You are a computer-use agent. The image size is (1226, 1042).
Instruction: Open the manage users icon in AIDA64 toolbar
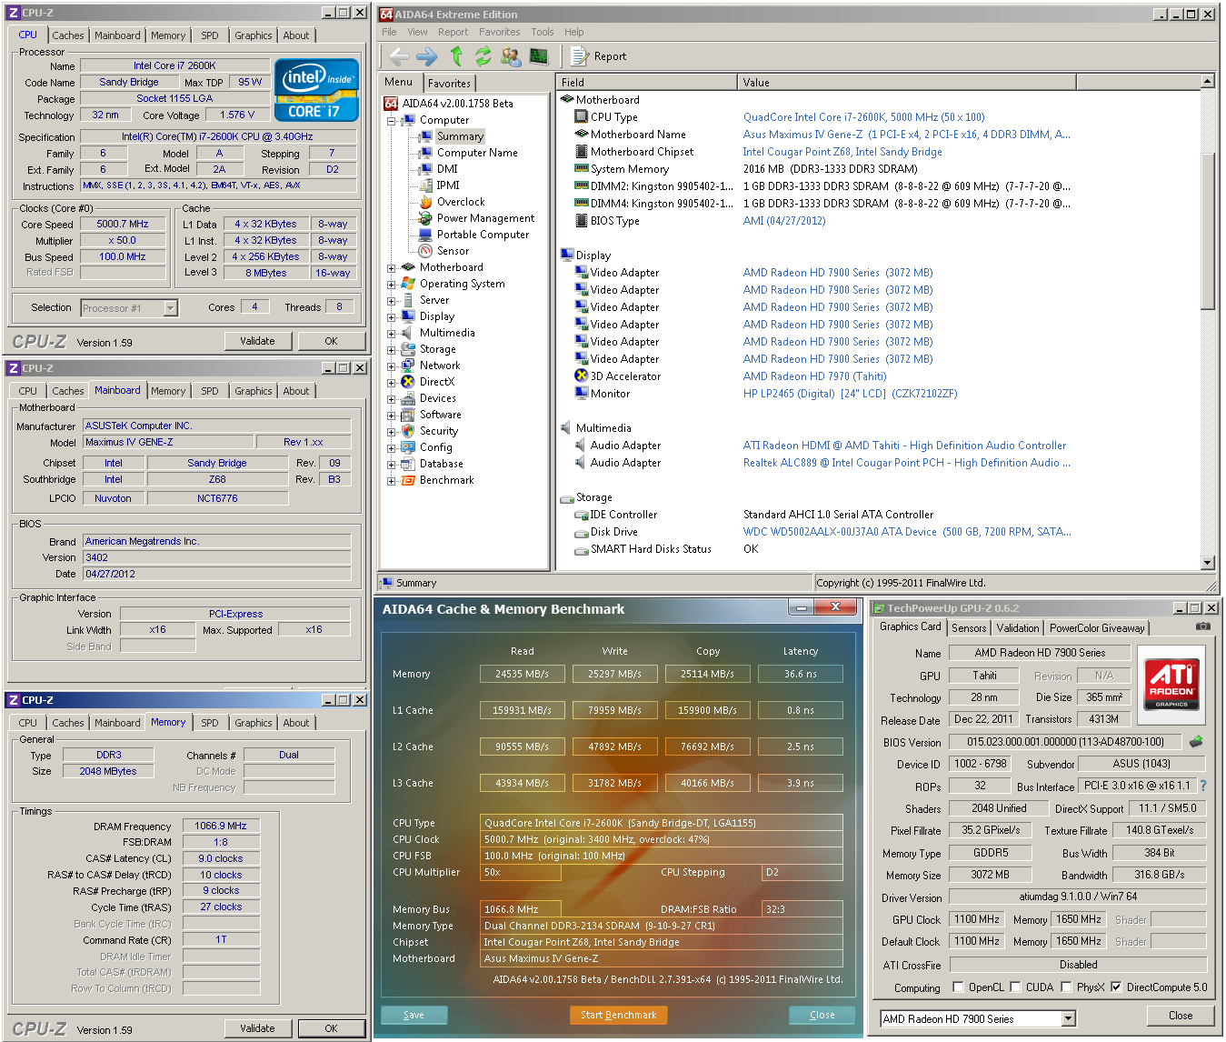pyautogui.click(x=511, y=56)
